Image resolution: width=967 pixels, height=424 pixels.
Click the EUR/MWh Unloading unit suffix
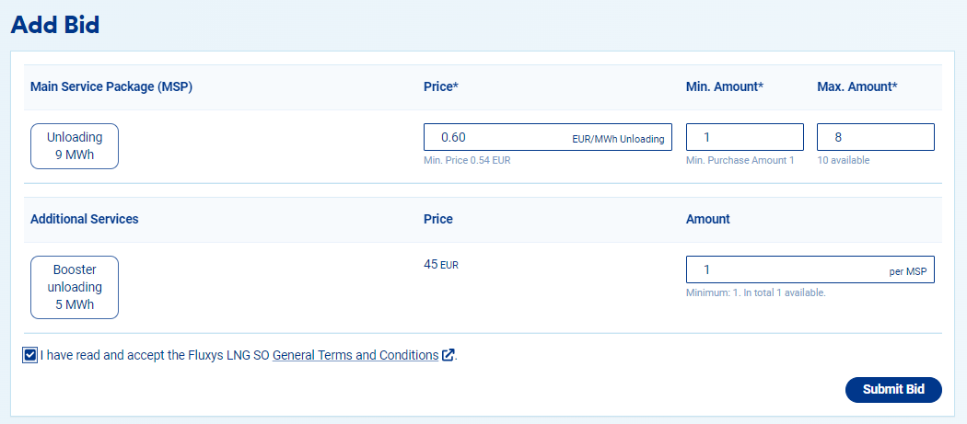617,139
